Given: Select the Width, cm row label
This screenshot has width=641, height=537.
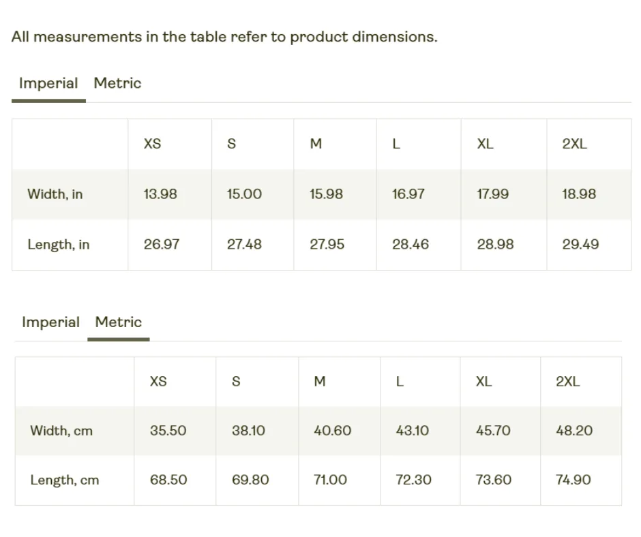Looking at the screenshot, I should pos(61,431).
